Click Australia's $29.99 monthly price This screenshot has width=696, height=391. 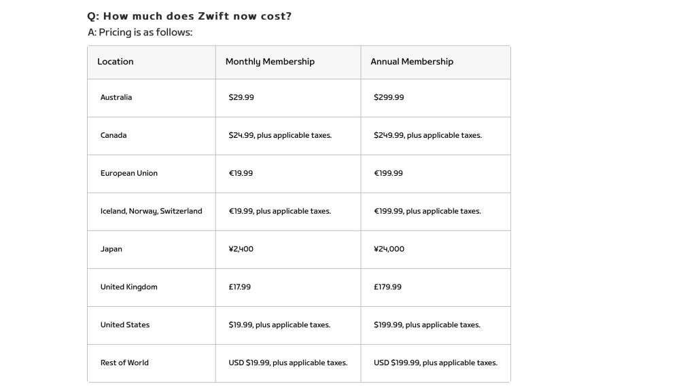(x=241, y=98)
